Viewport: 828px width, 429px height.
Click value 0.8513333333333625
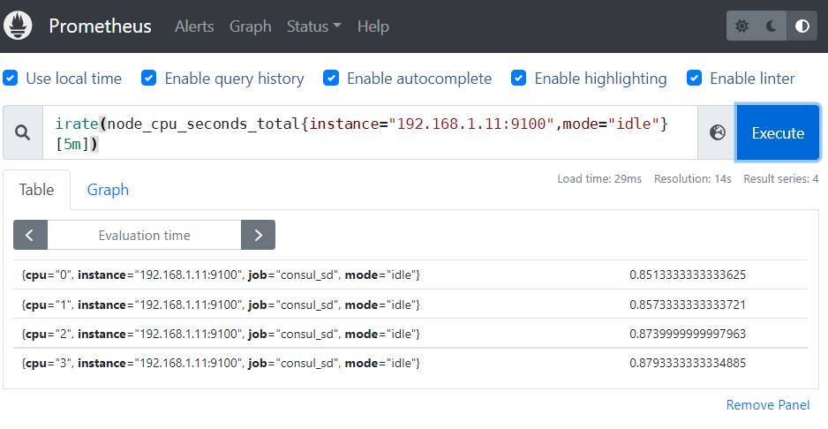pos(688,275)
